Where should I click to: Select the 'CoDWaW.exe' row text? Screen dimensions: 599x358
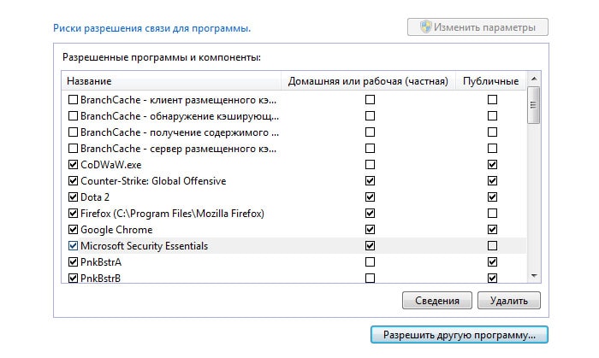[110, 165]
